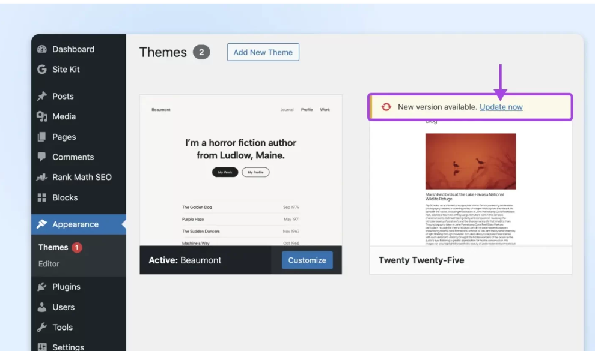The height and width of the screenshot is (351, 595).
Task: Select the Appearance menu item
Action: click(x=79, y=224)
